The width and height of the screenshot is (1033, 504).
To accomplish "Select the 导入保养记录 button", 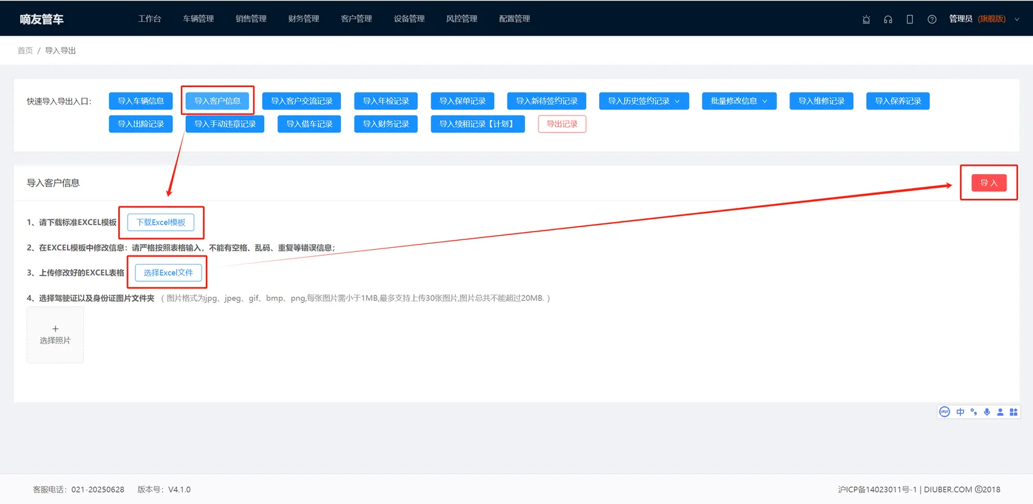I will (898, 101).
